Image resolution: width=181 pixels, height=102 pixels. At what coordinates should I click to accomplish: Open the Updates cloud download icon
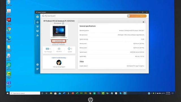[x=69, y=49]
